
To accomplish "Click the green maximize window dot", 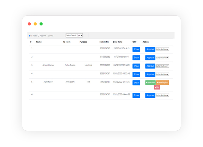I will click(41, 24).
